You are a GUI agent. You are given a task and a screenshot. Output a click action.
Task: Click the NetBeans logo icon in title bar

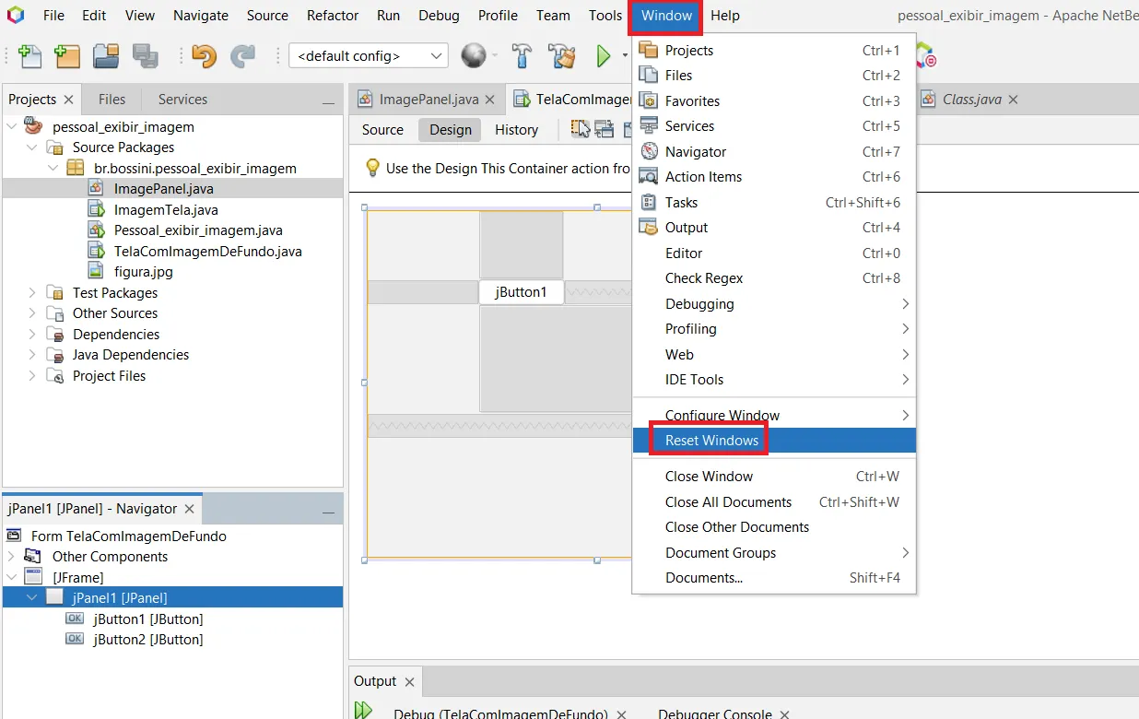[16, 15]
